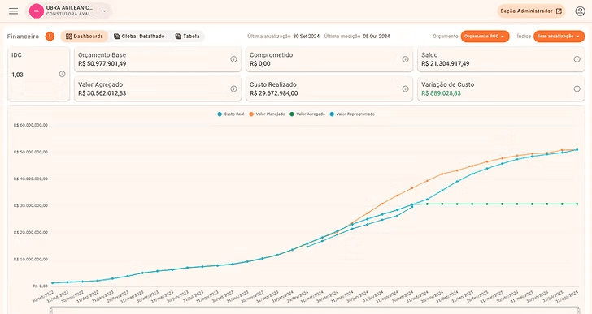Click the R$ 60.000.000,00 y-axis label
Image resolution: width=592 pixels, height=314 pixels.
(31, 125)
